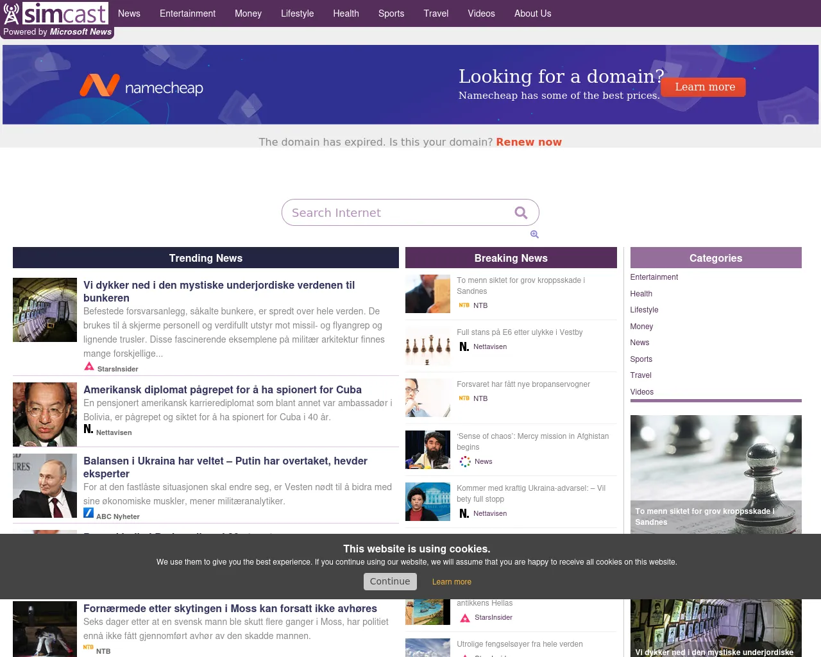Screen dimensions: 821x657
Task: Open the Entertainment menu item
Action: click(187, 13)
